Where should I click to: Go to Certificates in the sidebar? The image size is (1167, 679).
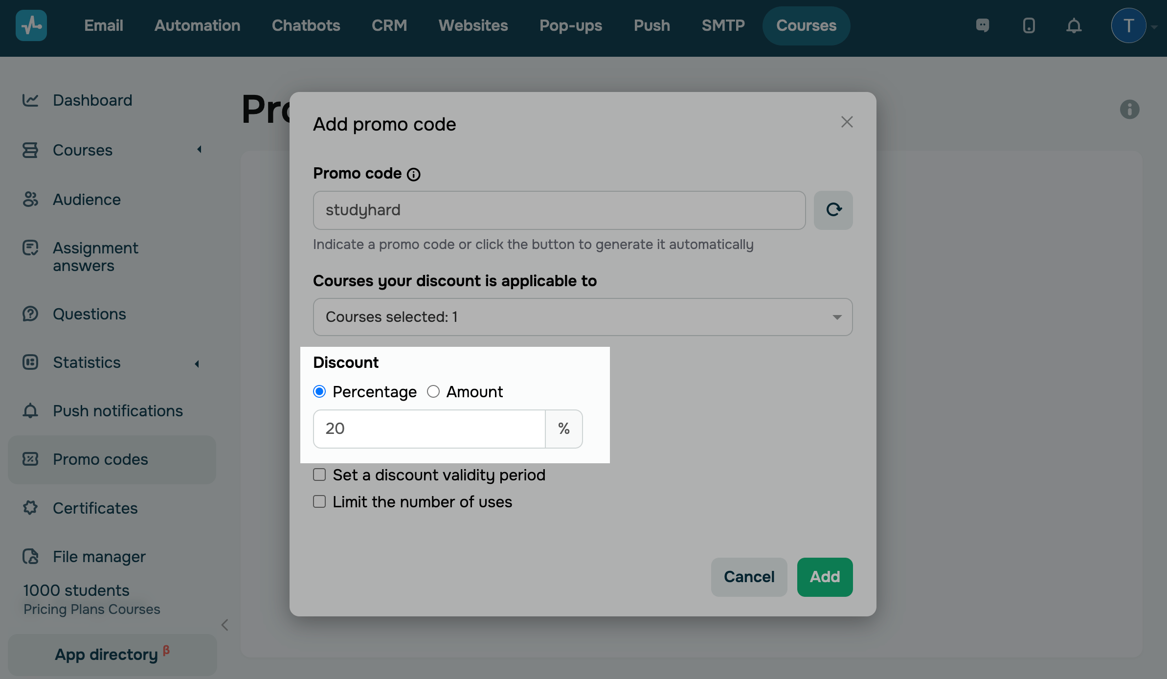click(95, 508)
